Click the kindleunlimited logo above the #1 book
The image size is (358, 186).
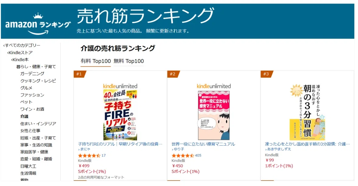click(x=120, y=86)
